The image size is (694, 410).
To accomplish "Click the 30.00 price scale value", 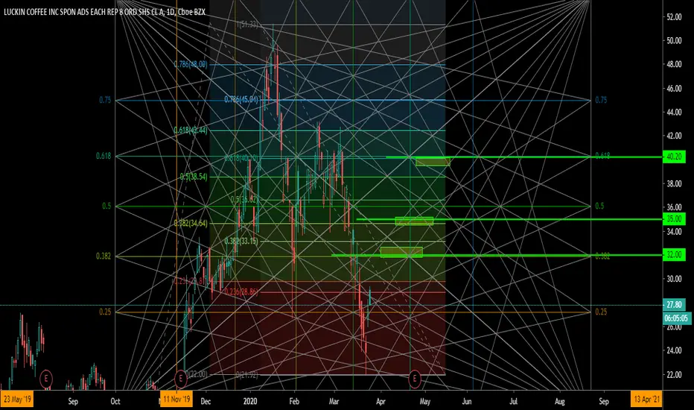I will [x=674, y=279].
